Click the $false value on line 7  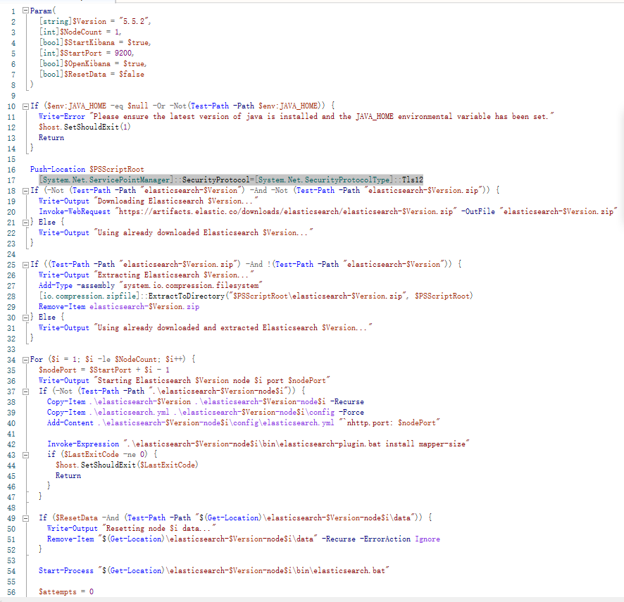132,74
